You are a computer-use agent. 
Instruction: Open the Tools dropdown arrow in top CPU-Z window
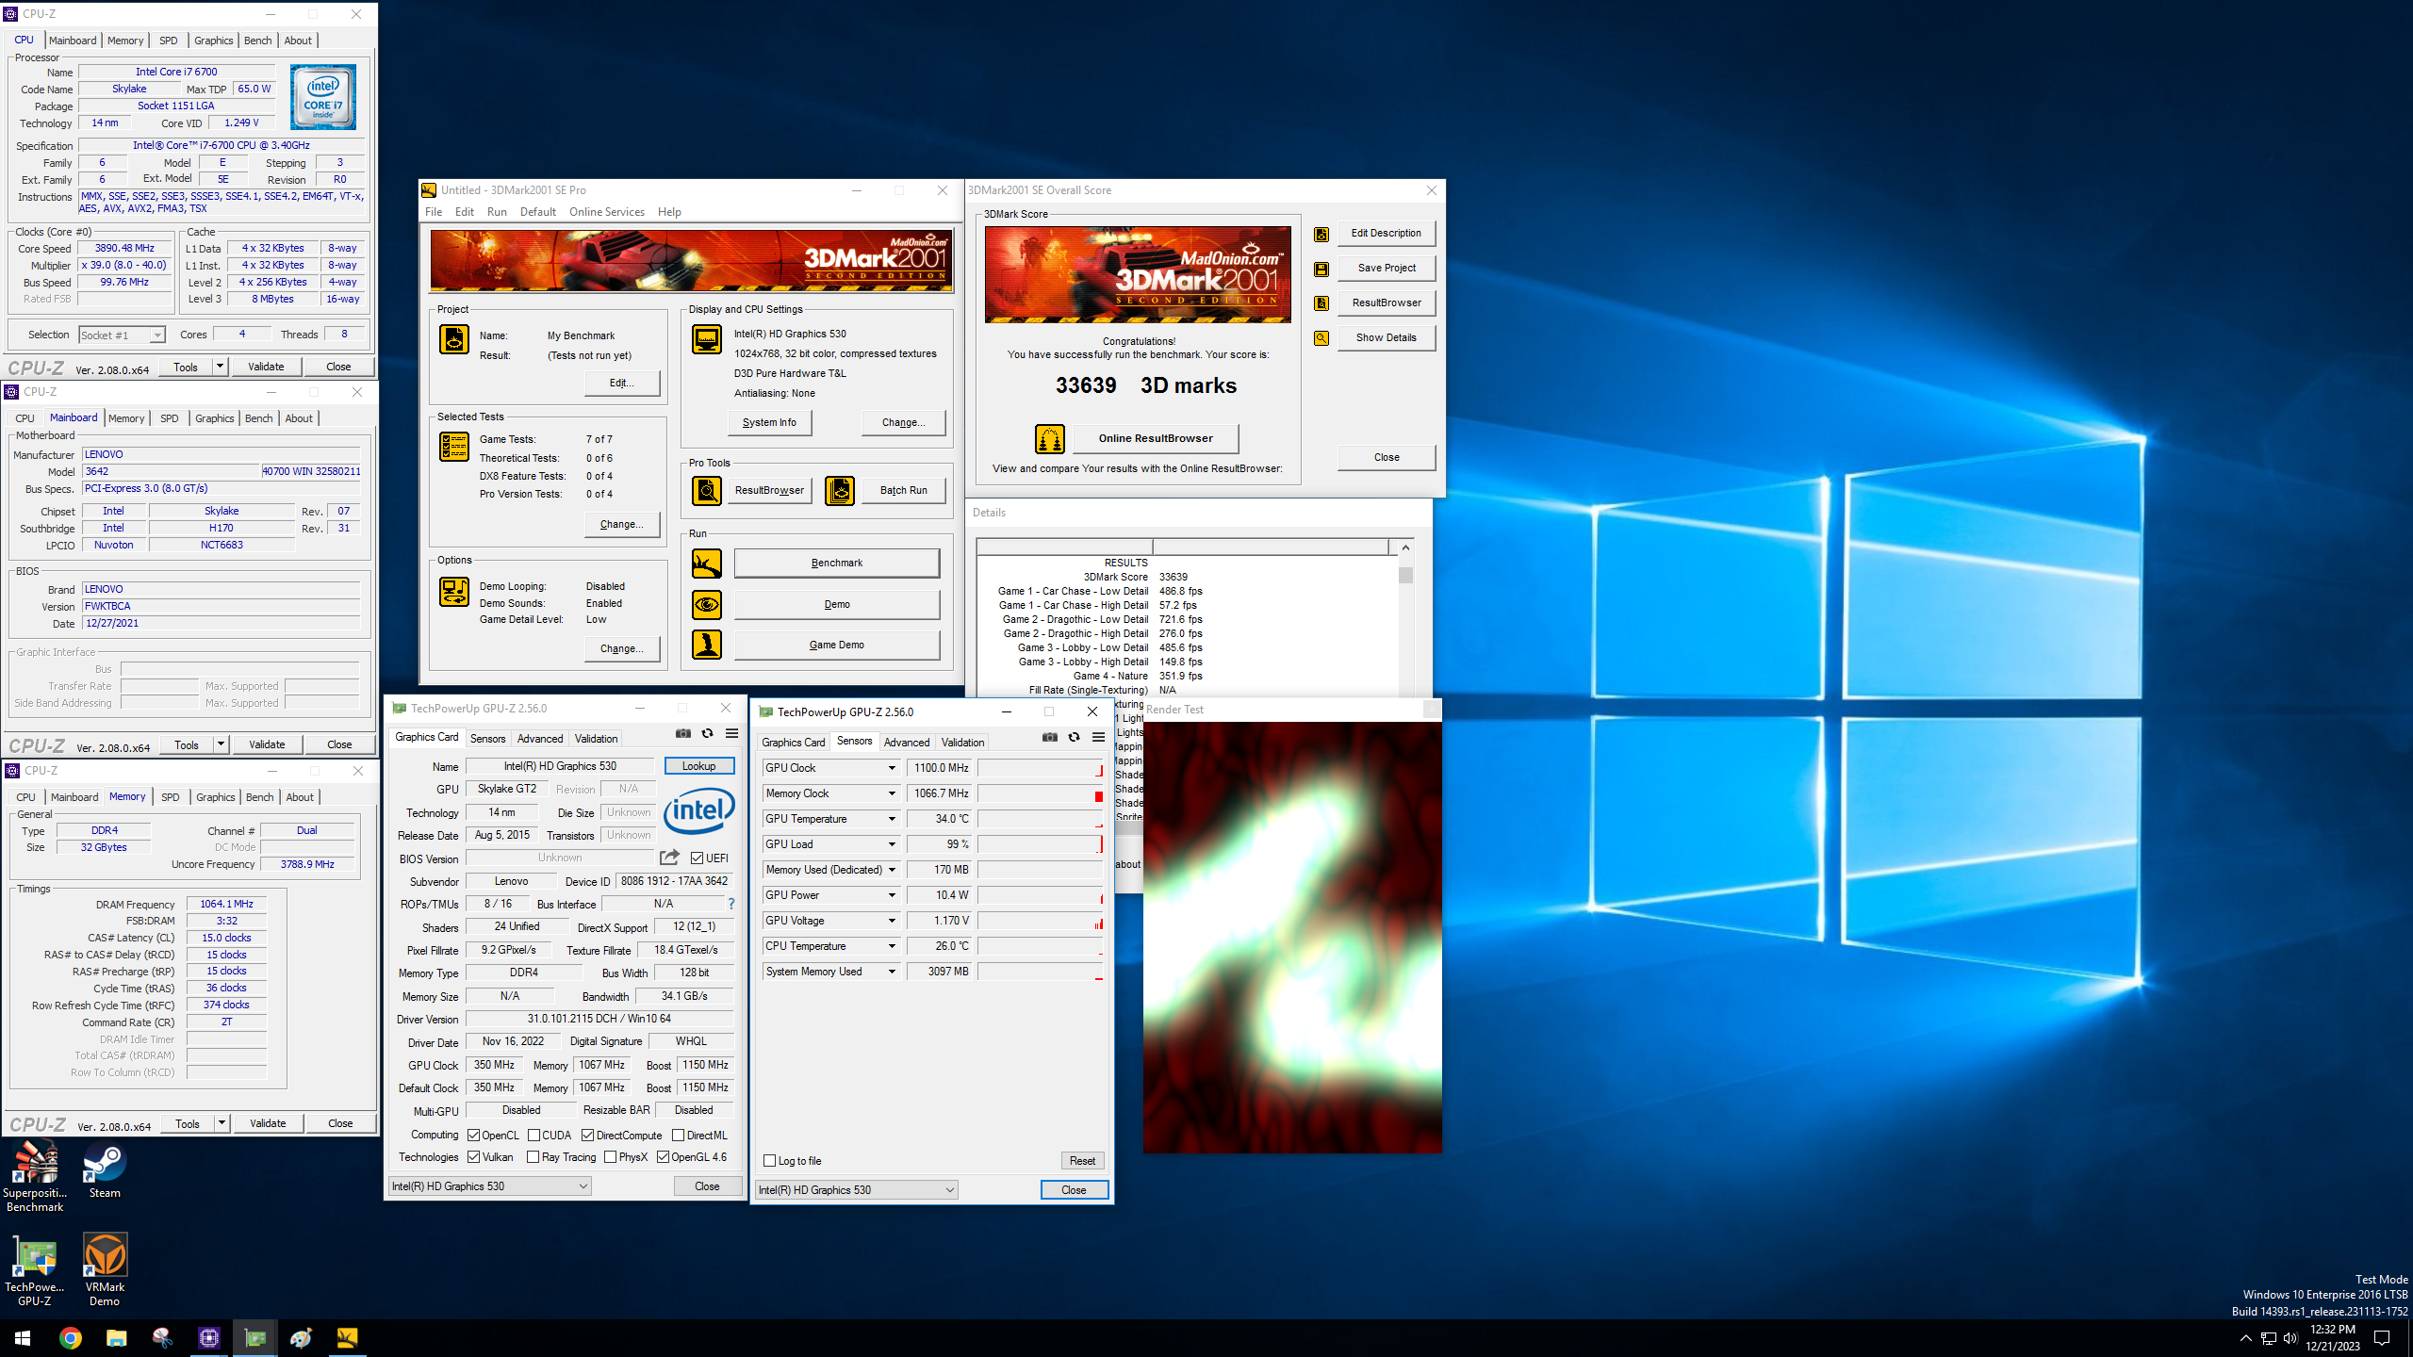(221, 367)
